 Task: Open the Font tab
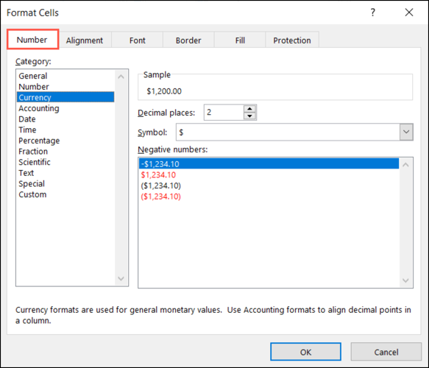tap(138, 40)
